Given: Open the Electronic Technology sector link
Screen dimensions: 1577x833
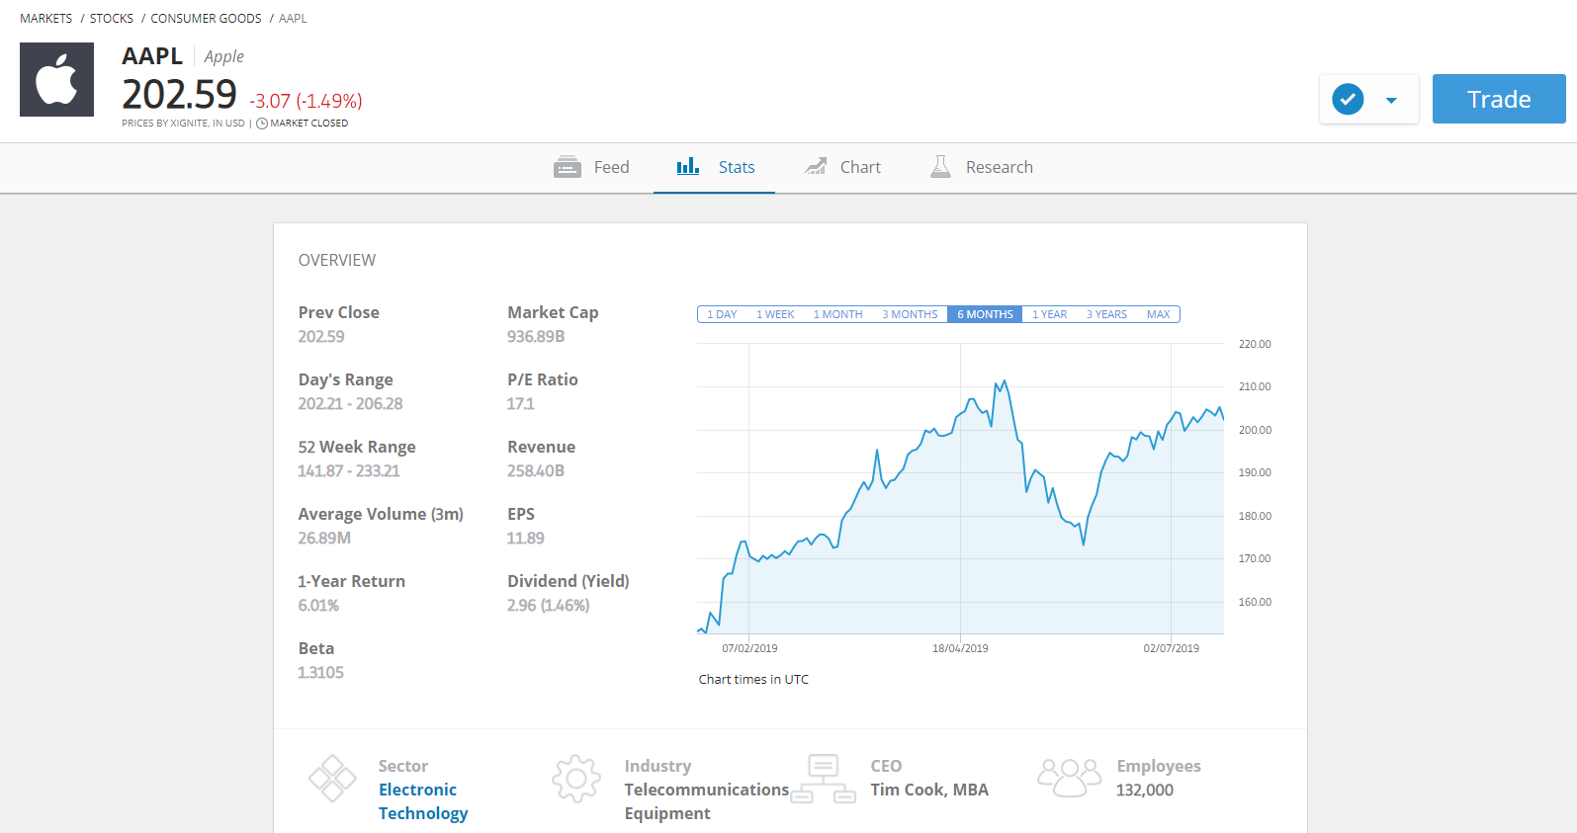Looking at the screenshot, I should (x=423, y=801).
